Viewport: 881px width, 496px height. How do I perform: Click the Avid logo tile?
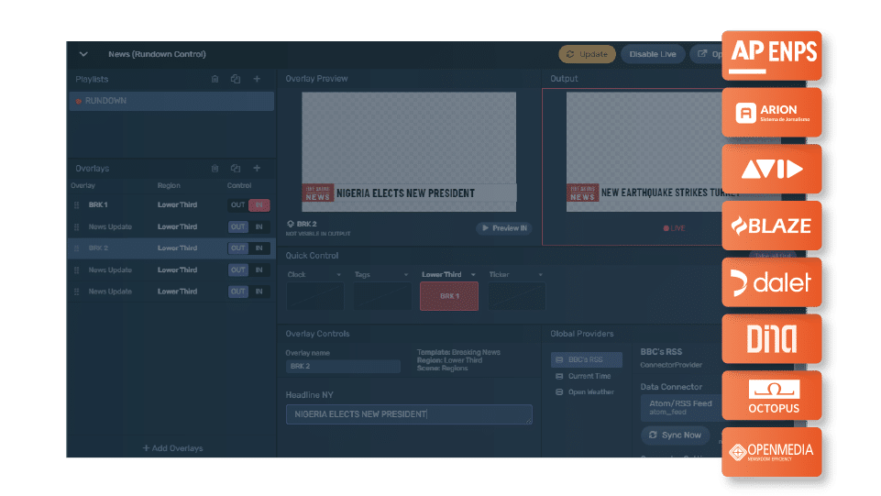pos(771,170)
